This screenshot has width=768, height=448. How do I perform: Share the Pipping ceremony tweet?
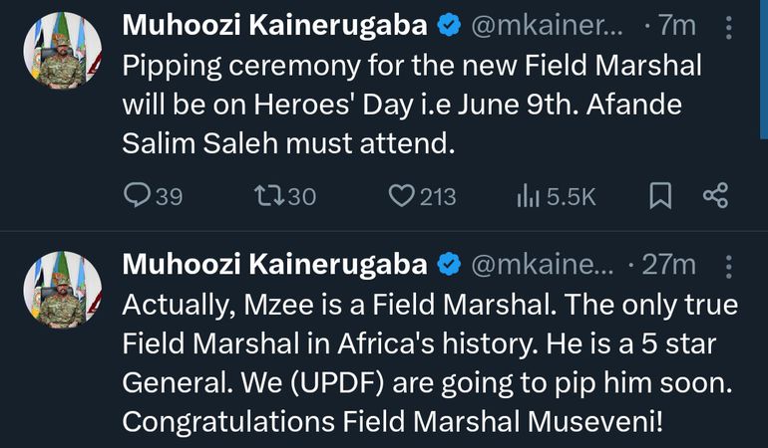pos(715,197)
